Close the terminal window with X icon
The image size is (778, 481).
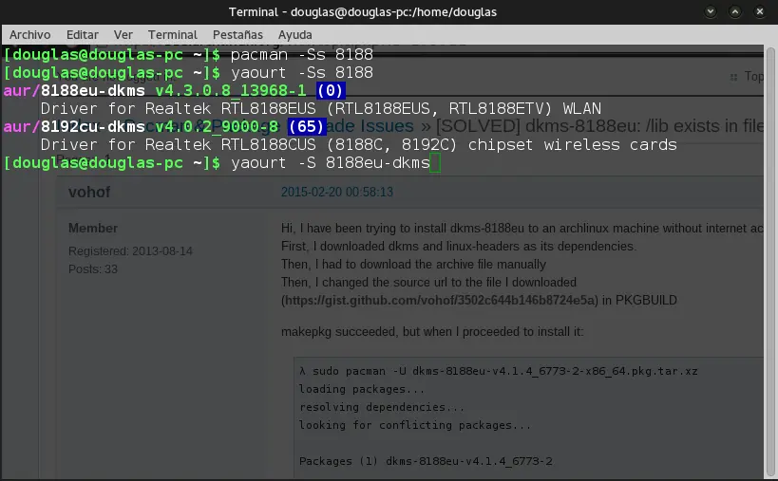[x=760, y=11]
